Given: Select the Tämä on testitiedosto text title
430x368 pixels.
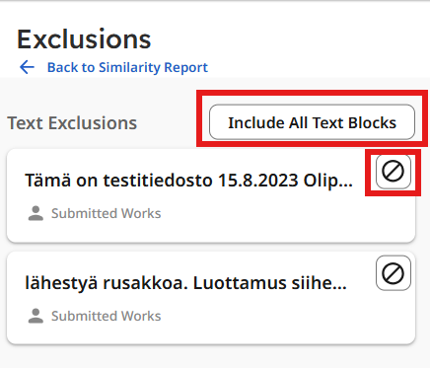Looking at the screenshot, I should [x=189, y=181].
